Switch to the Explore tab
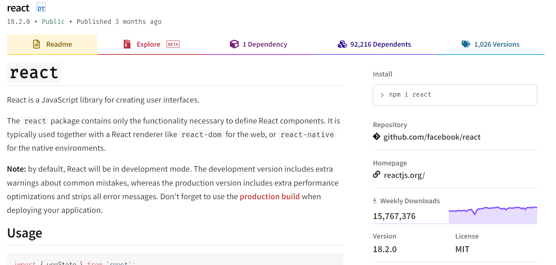The image size is (556, 265). (x=151, y=44)
